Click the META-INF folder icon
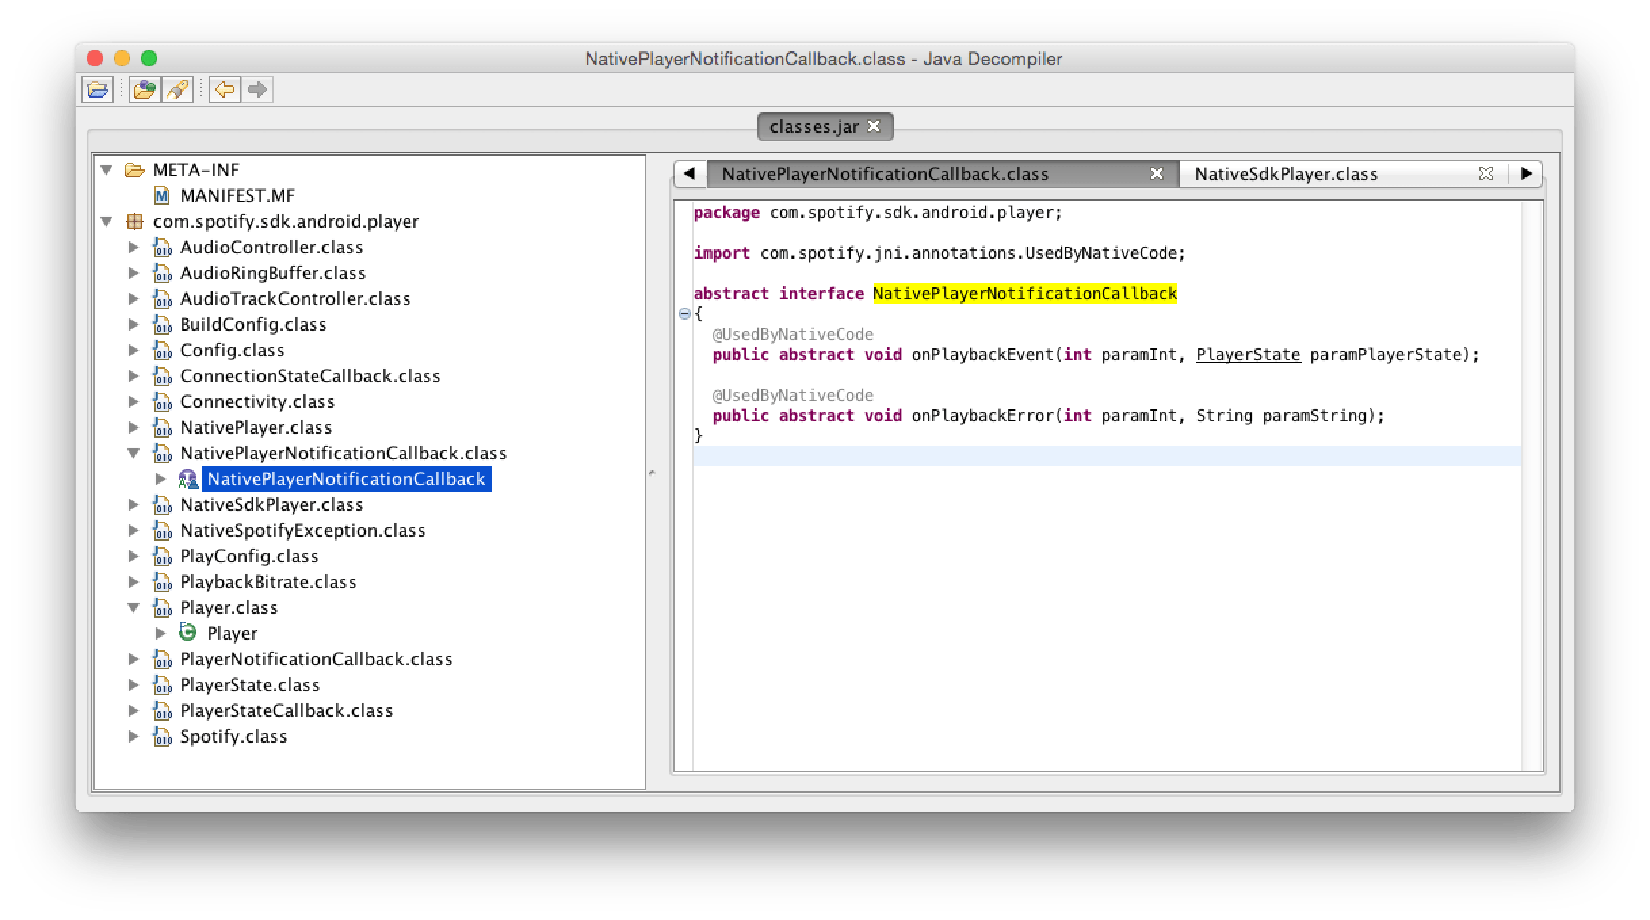 134,170
